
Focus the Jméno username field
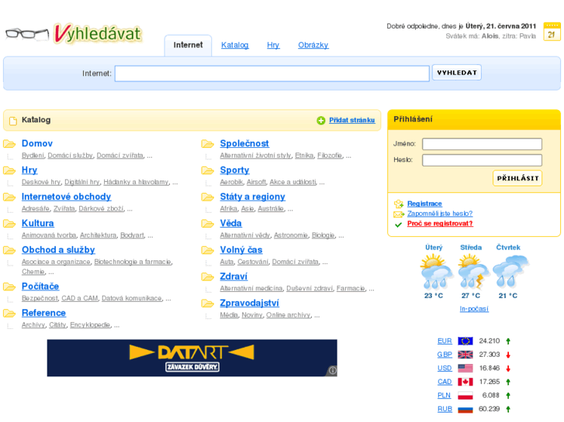click(482, 144)
